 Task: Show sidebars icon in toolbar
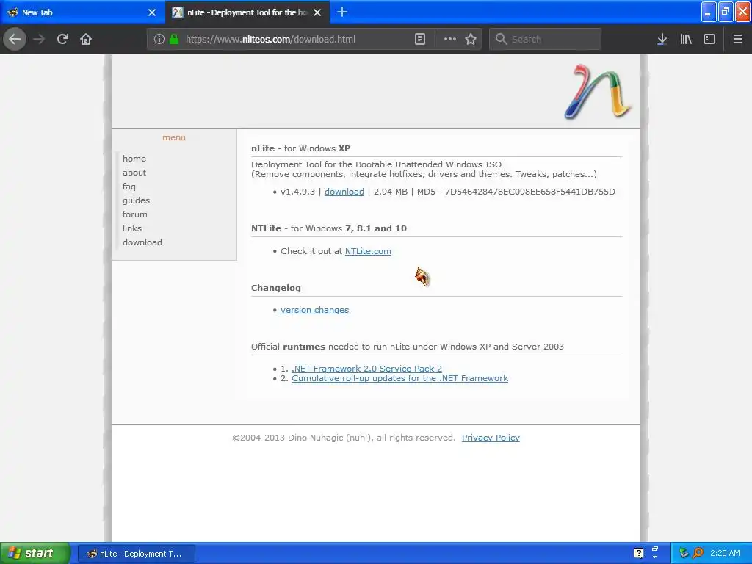[x=709, y=40]
